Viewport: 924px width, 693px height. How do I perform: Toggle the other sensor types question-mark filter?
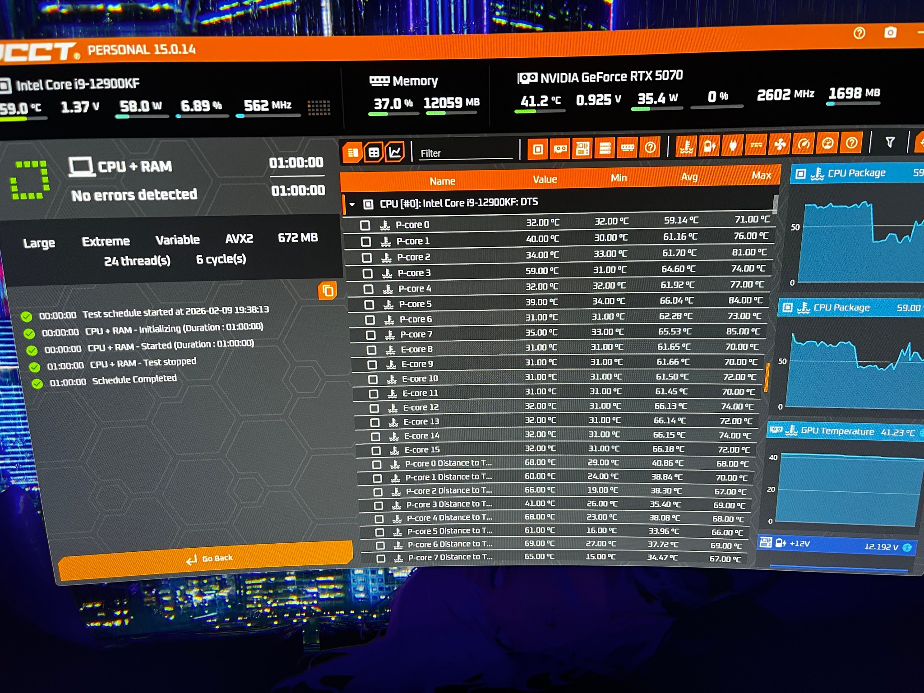point(851,143)
